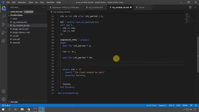Open the Search view in activity bar
This screenshot has height=112, width=199.
(3, 16)
